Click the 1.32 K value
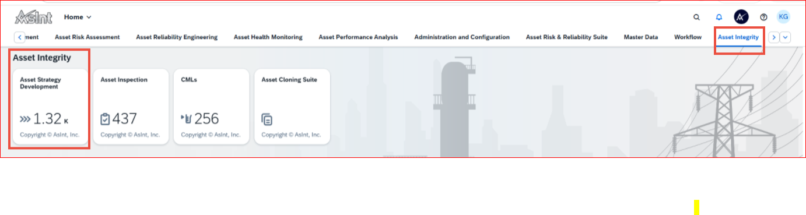The height and width of the screenshot is (215, 806). [51, 119]
